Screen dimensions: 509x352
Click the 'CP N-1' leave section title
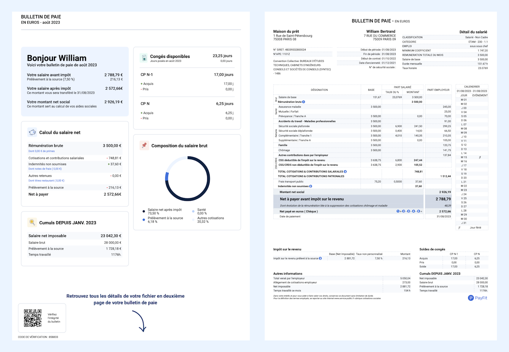[x=146, y=75]
